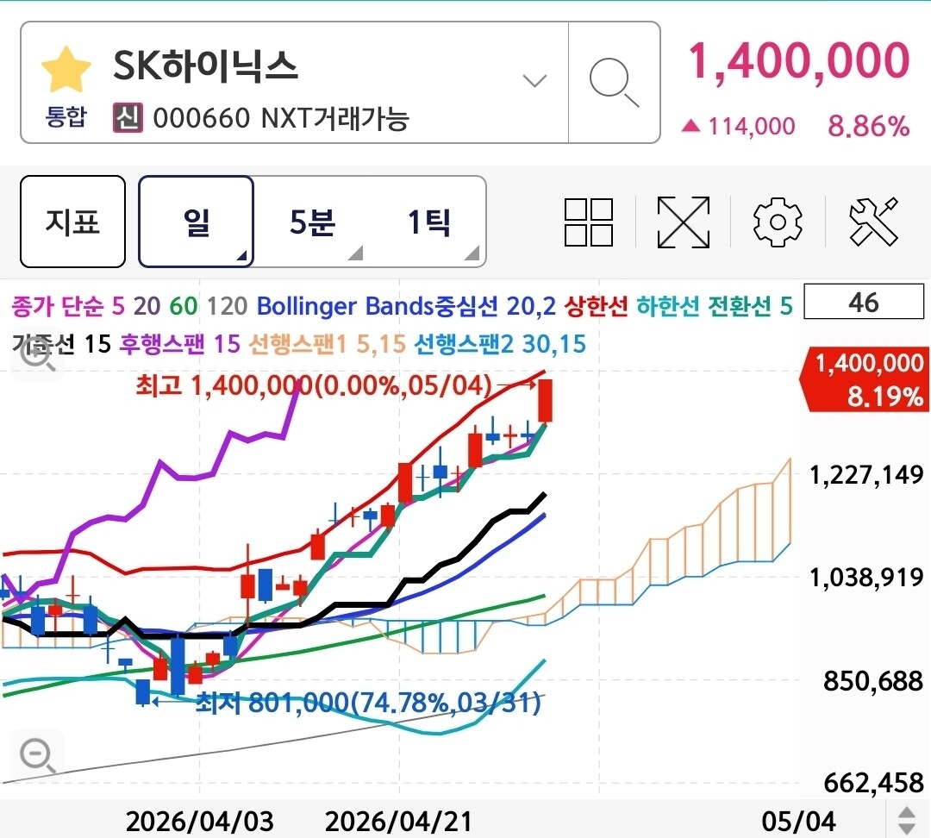
Task: Open the 일 period dropdown triangle
Action: click(241, 255)
